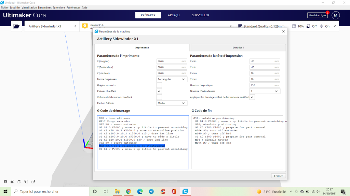
Task: Open file folder icon in Cura toolbar
Action: [16, 26]
